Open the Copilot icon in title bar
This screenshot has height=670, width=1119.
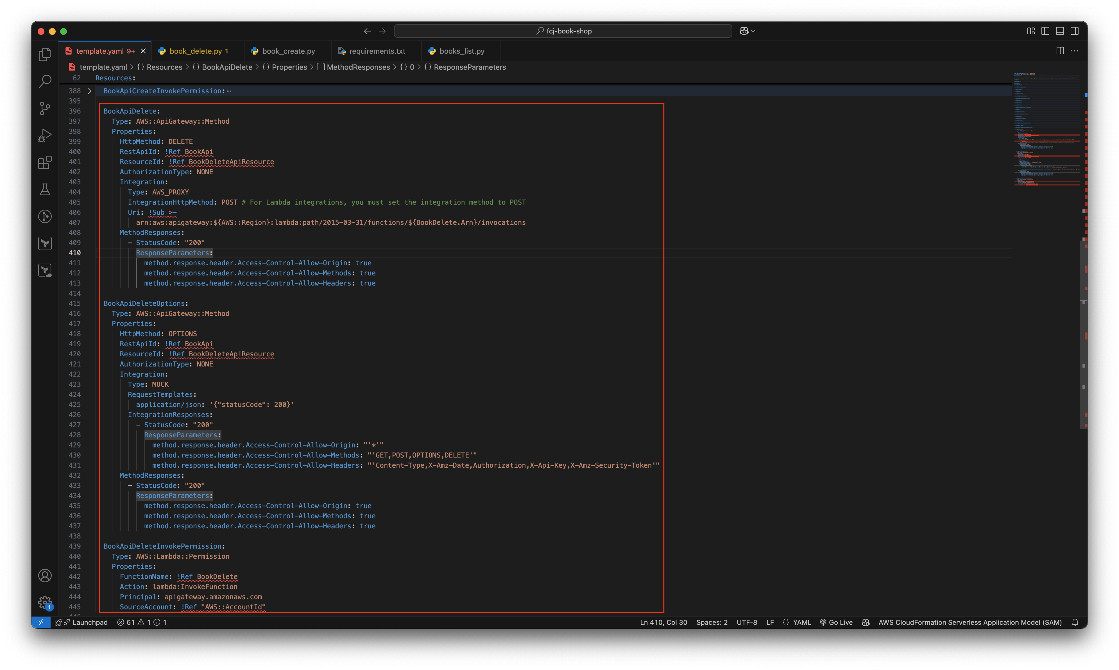click(744, 31)
